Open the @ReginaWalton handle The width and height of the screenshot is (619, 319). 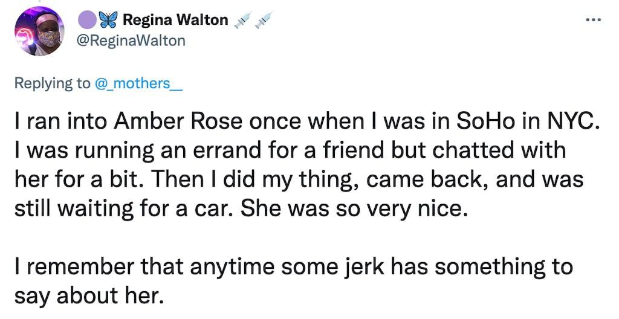click(x=132, y=40)
